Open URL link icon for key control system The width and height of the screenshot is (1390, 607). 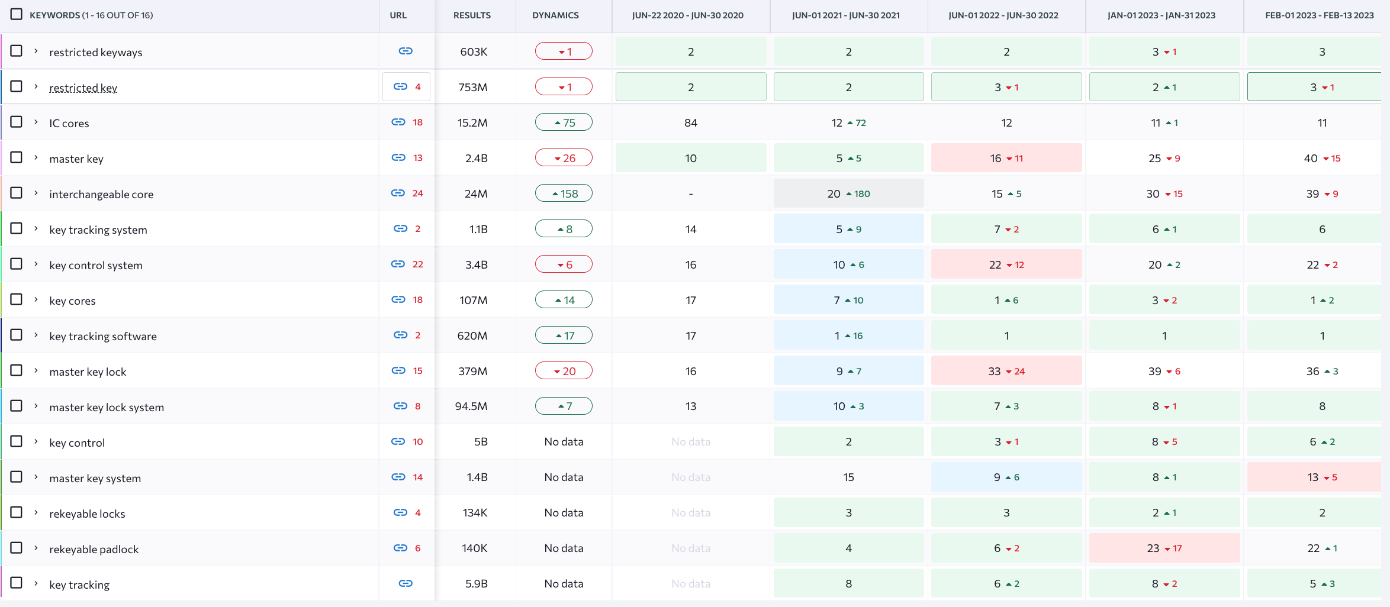[398, 264]
